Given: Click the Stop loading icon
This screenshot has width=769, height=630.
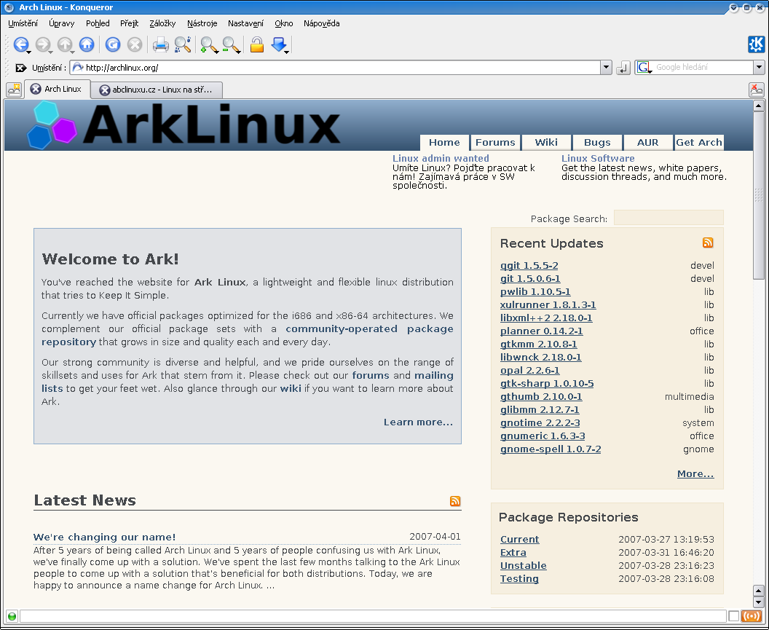Looking at the screenshot, I should [x=135, y=44].
